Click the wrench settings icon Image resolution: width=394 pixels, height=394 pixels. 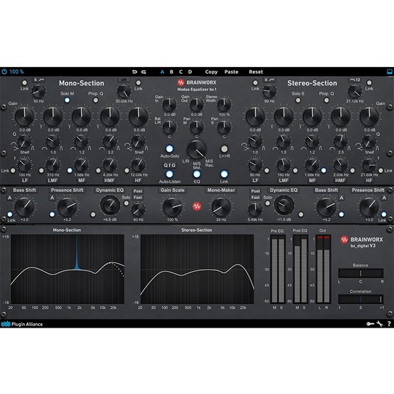379,324
